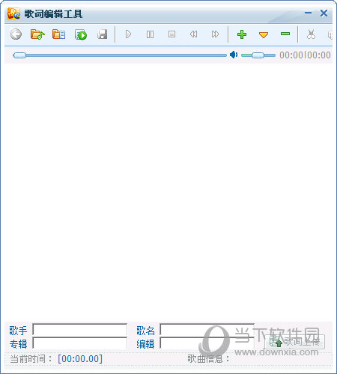The image size is (337, 374).
Task: Remove a time tag with green minus icon
Action: pos(285,34)
